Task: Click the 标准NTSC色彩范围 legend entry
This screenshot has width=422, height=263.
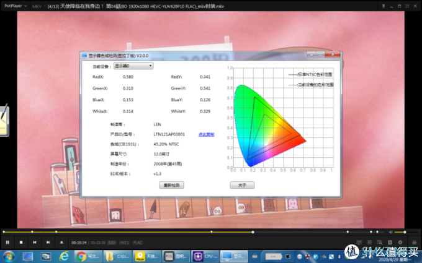Action: click(310, 75)
